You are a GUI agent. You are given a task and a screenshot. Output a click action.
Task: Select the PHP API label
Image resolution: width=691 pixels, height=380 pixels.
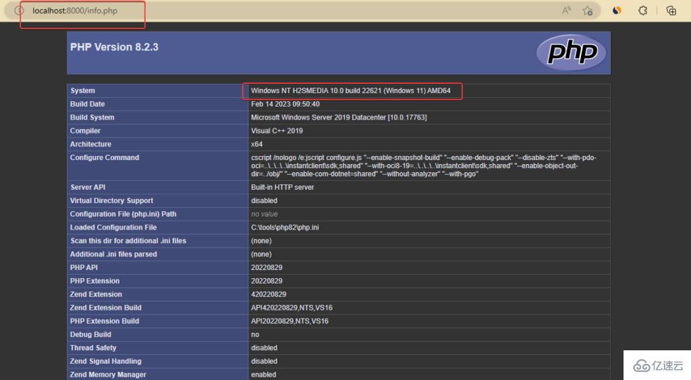[84, 267]
